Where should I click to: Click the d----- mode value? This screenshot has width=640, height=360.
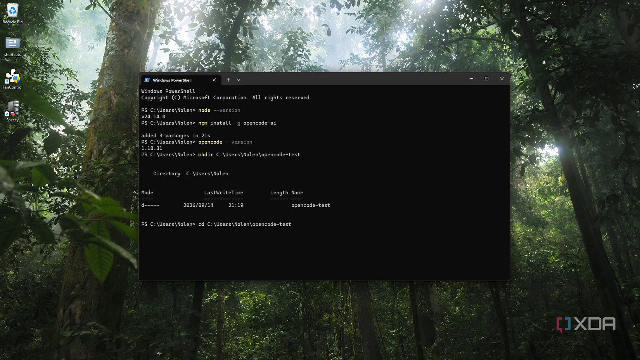(x=150, y=205)
